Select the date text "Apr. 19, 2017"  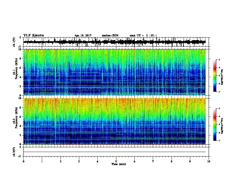83,35
